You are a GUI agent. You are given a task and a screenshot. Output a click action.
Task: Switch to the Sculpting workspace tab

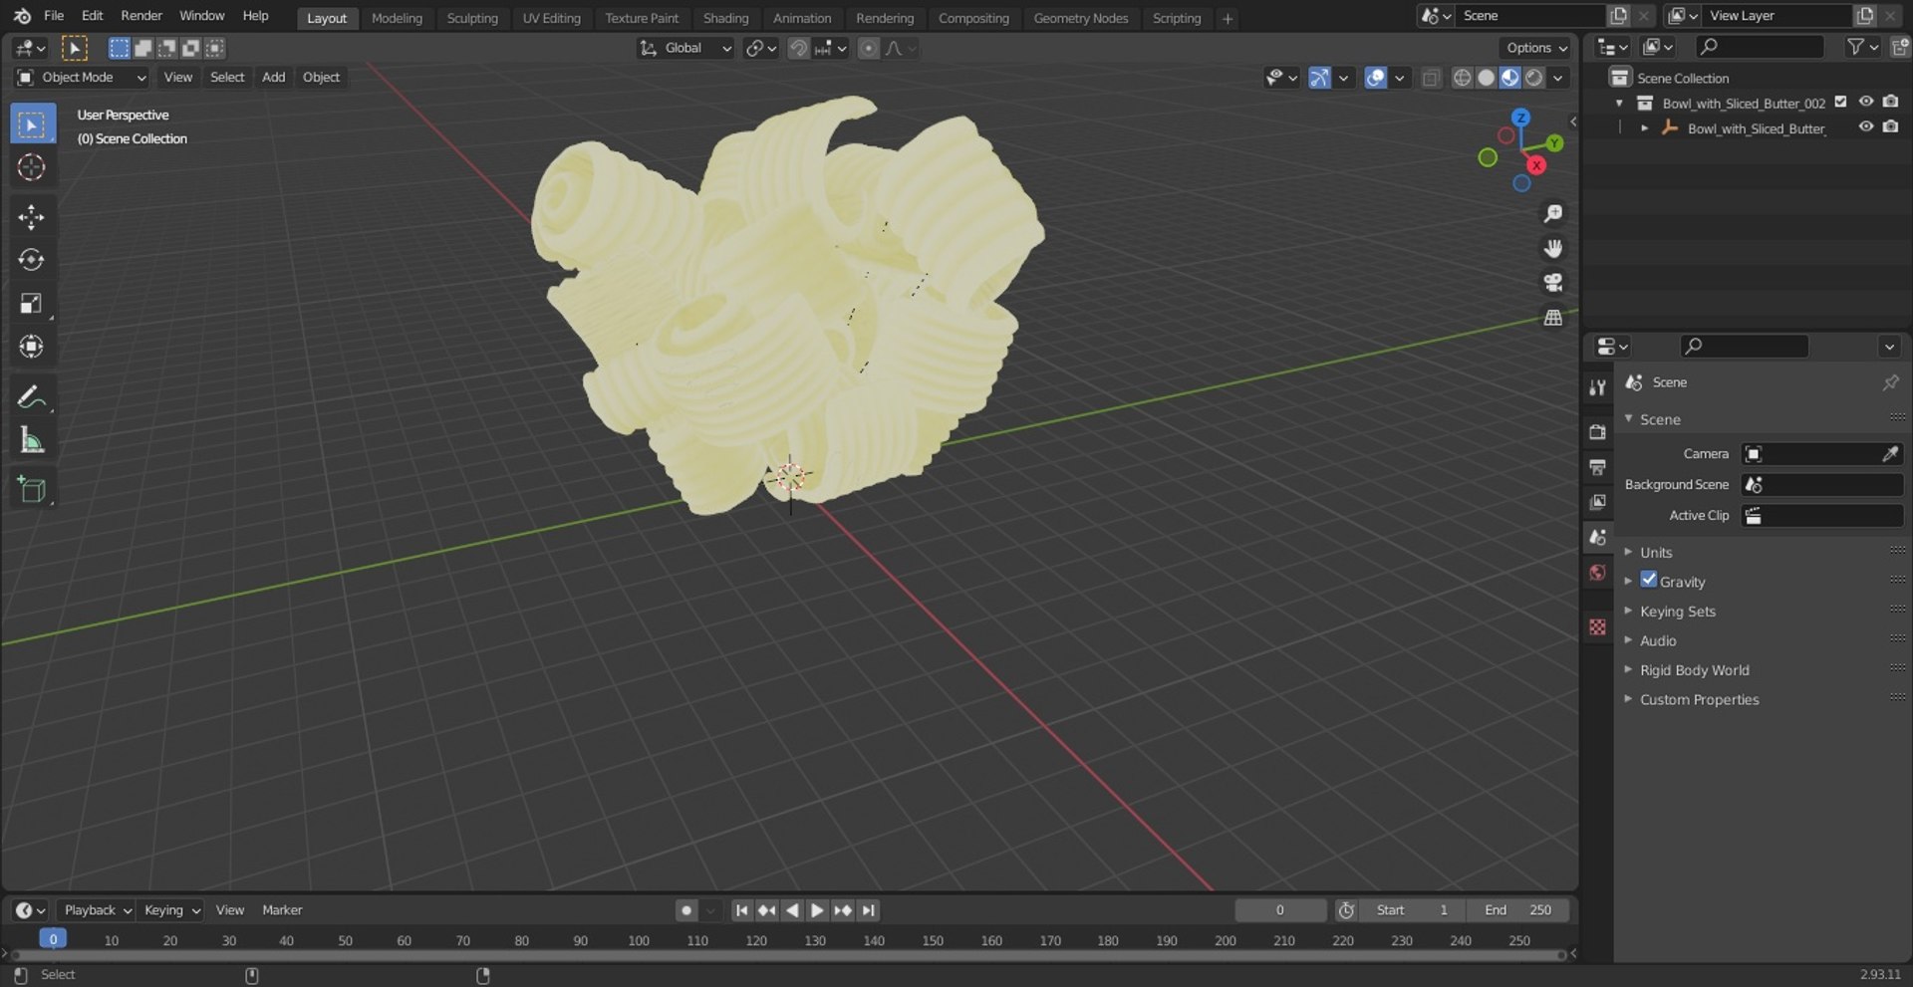472,18
